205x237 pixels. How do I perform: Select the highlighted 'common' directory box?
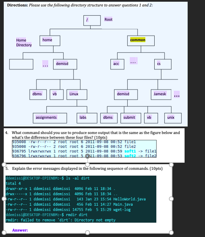(x=141, y=41)
